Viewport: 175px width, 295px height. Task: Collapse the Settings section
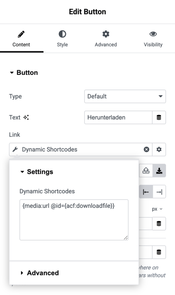35,171
